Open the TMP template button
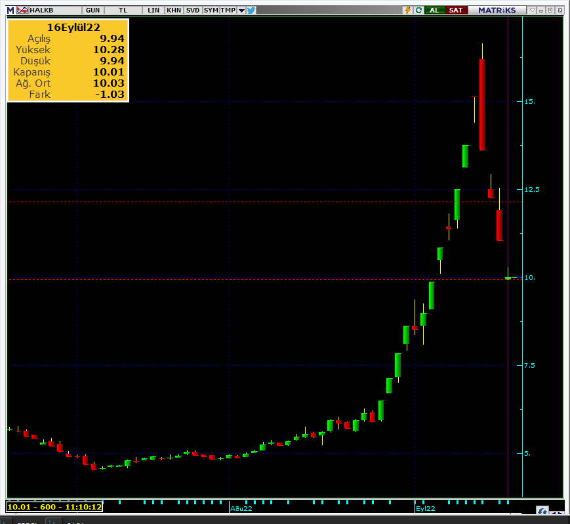570x524 pixels. (x=228, y=11)
